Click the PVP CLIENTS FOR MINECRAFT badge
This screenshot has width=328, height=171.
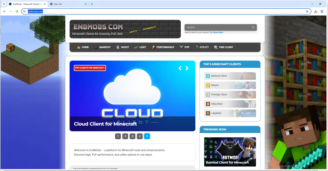[90, 68]
